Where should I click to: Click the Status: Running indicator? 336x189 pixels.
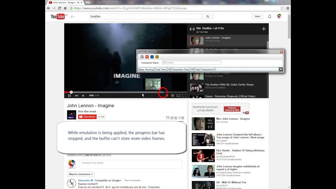[x=146, y=70]
